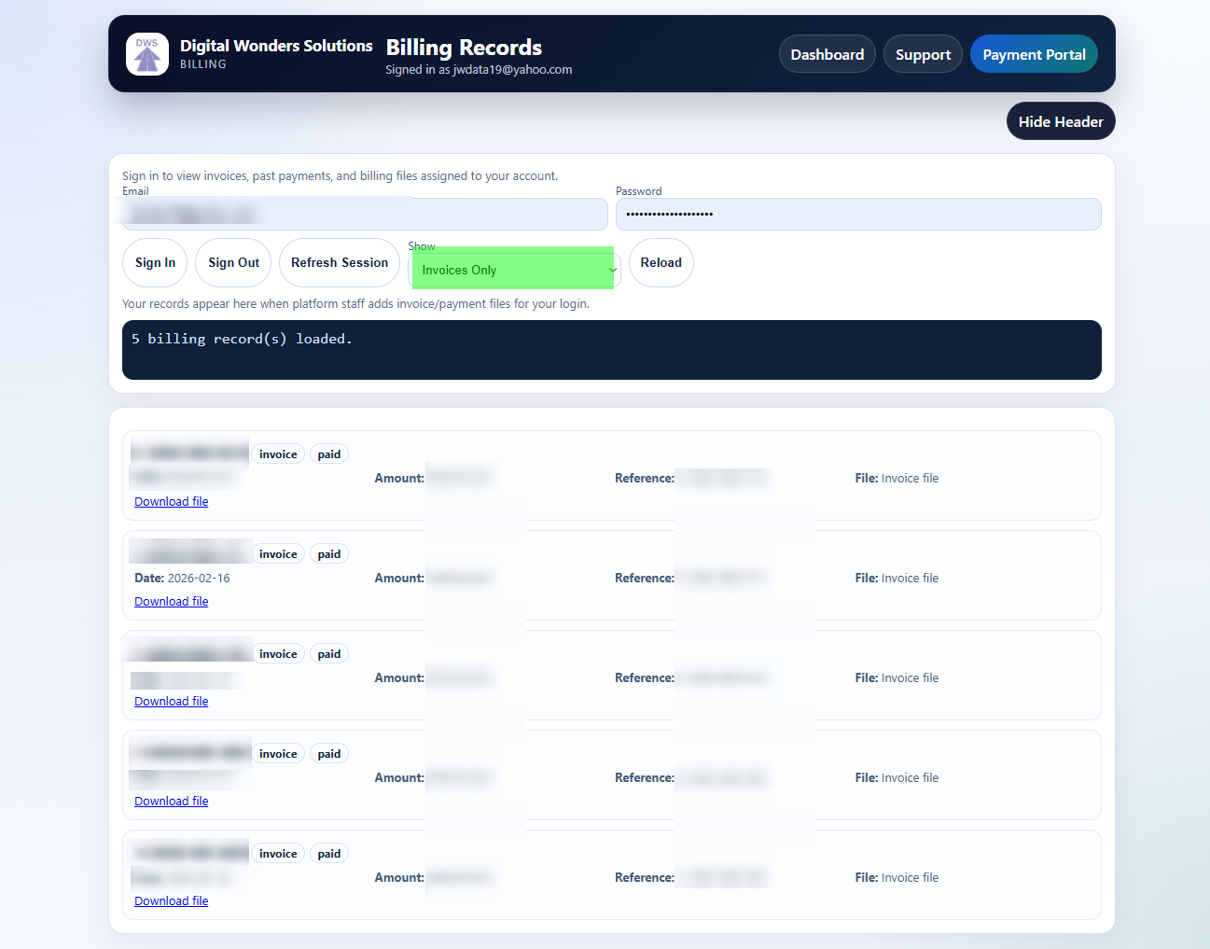Image resolution: width=1210 pixels, height=949 pixels.
Task: Refresh the login session
Action: [339, 262]
